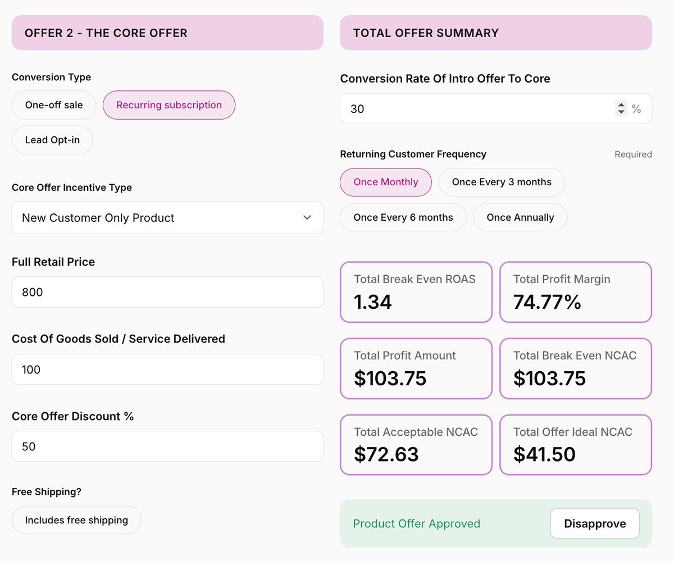Choose Recurring subscription conversion type
Viewport: 674px width, 561px height.
pos(169,105)
